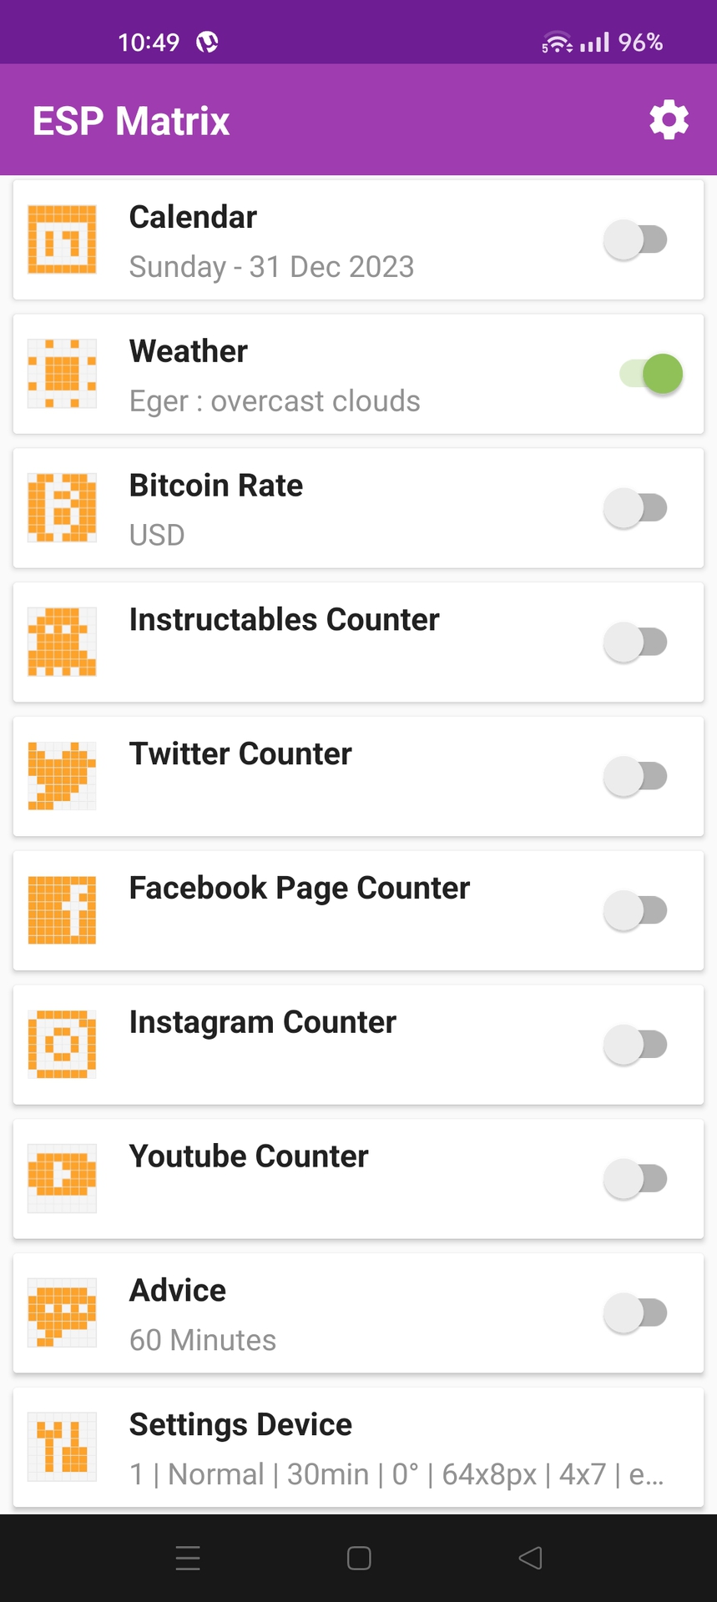
Task: Tap the Android back navigation button
Action: click(530, 1558)
